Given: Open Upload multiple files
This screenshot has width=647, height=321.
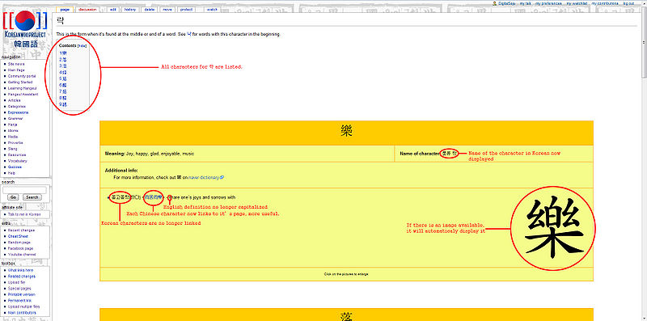Looking at the screenshot, I should tap(24, 306).
